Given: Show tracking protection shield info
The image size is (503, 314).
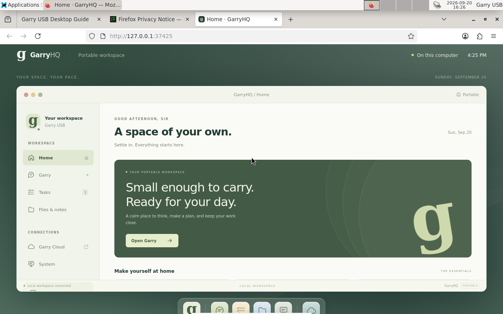Looking at the screenshot, I should [x=92, y=36].
